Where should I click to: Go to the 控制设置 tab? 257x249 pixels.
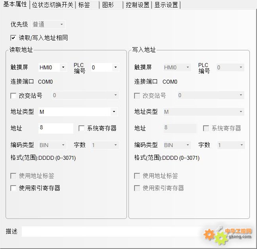tap(138, 5)
